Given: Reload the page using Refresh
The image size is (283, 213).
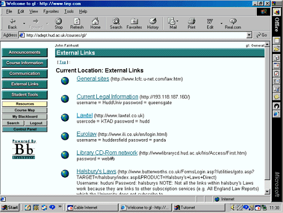Looking at the screenshot, I should (77, 24).
